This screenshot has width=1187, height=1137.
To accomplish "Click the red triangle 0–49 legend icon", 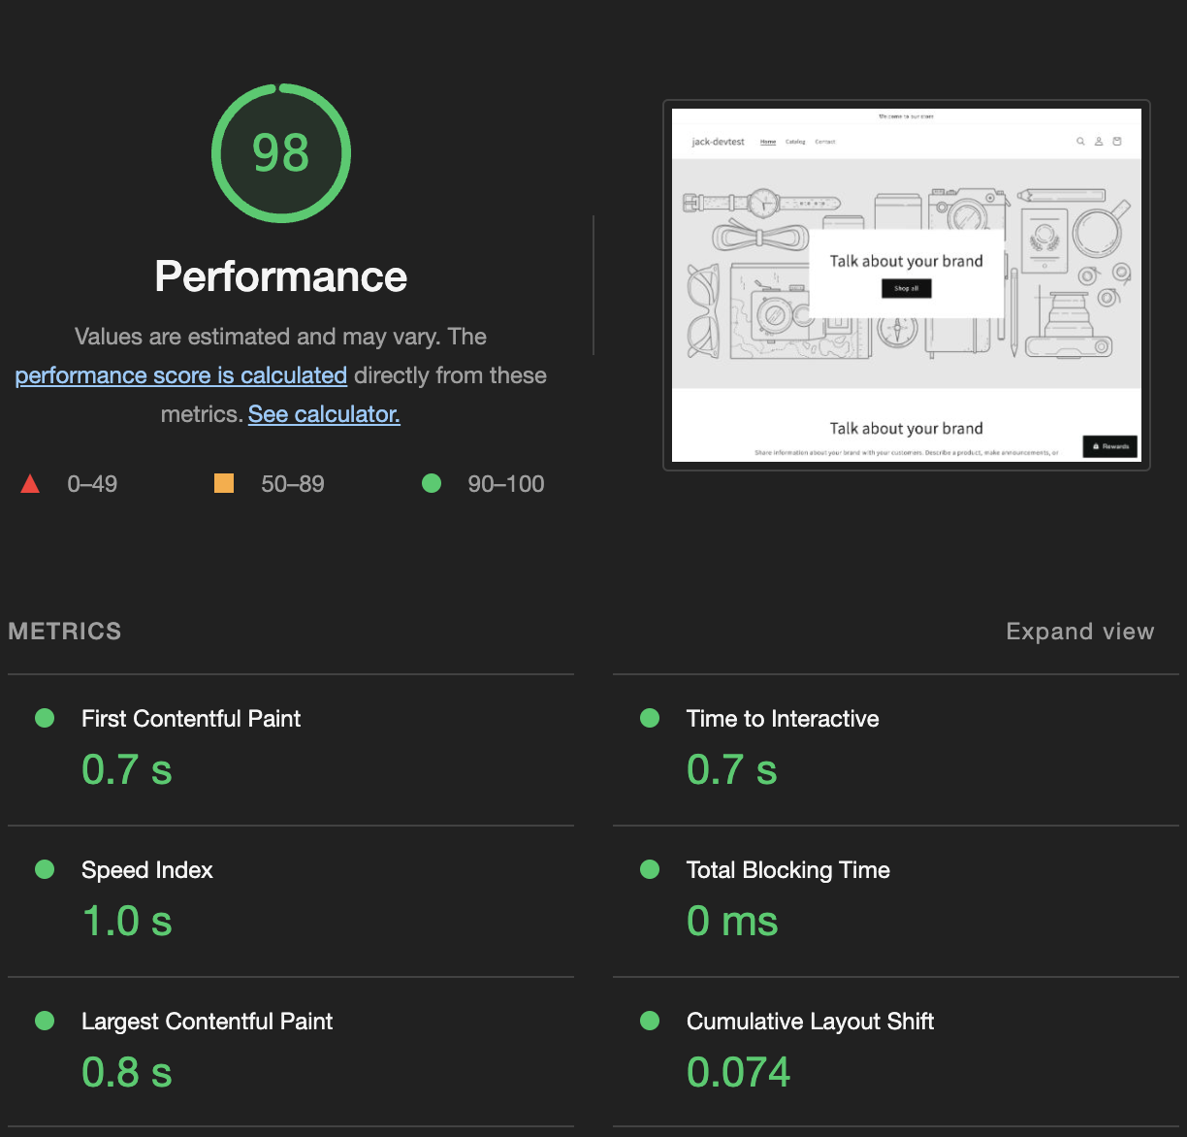I will tap(30, 483).
